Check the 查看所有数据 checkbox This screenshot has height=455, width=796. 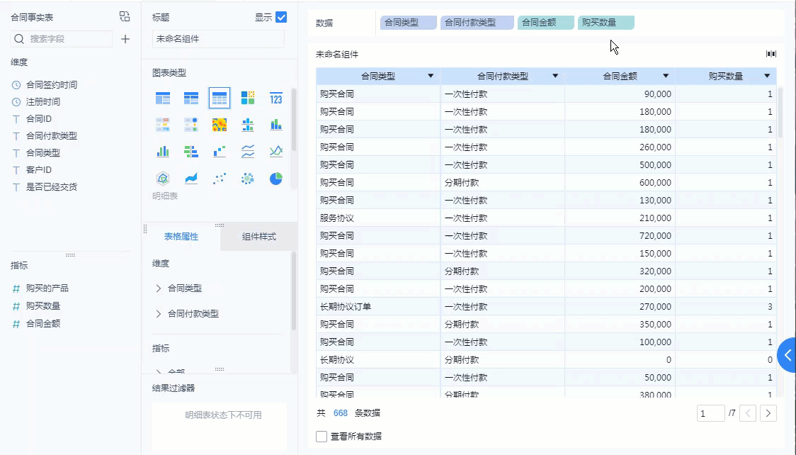coord(322,436)
